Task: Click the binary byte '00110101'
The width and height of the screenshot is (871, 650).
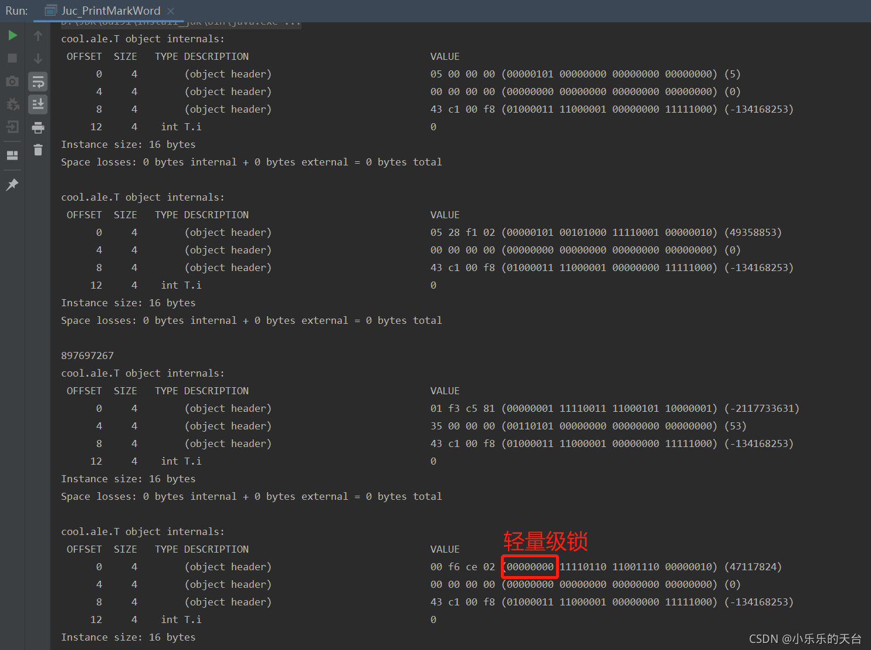Action: (529, 426)
